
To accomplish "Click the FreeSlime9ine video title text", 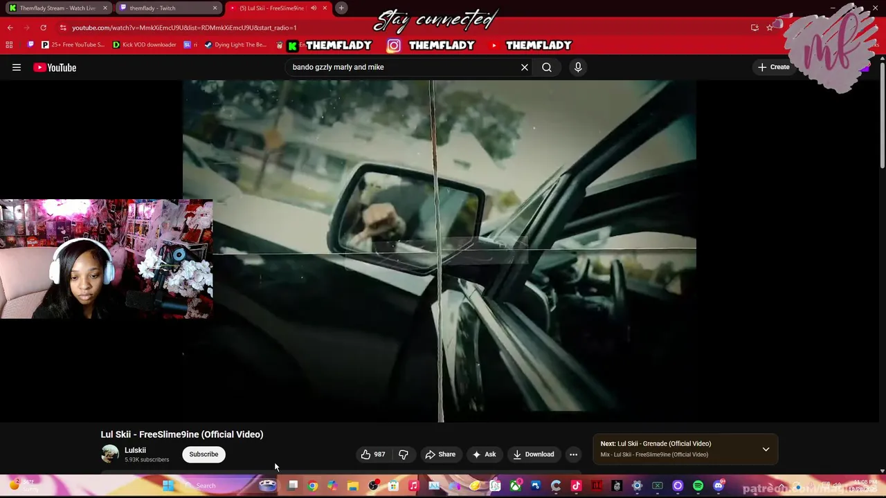I will pos(182,434).
